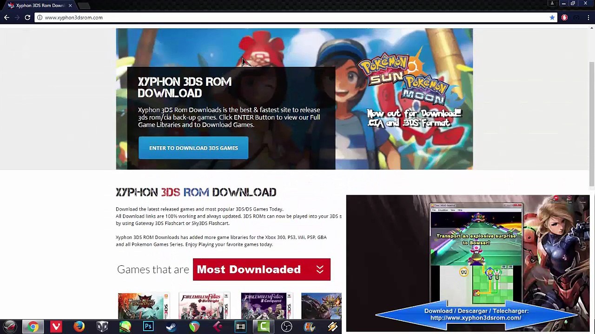Image resolution: width=595 pixels, height=334 pixels.
Task: Launch Firefox from the taskbar
Action: [79, 327]
